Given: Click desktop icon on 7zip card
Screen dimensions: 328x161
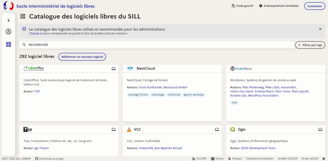Looking at the screenshot, I should (114, 130).
